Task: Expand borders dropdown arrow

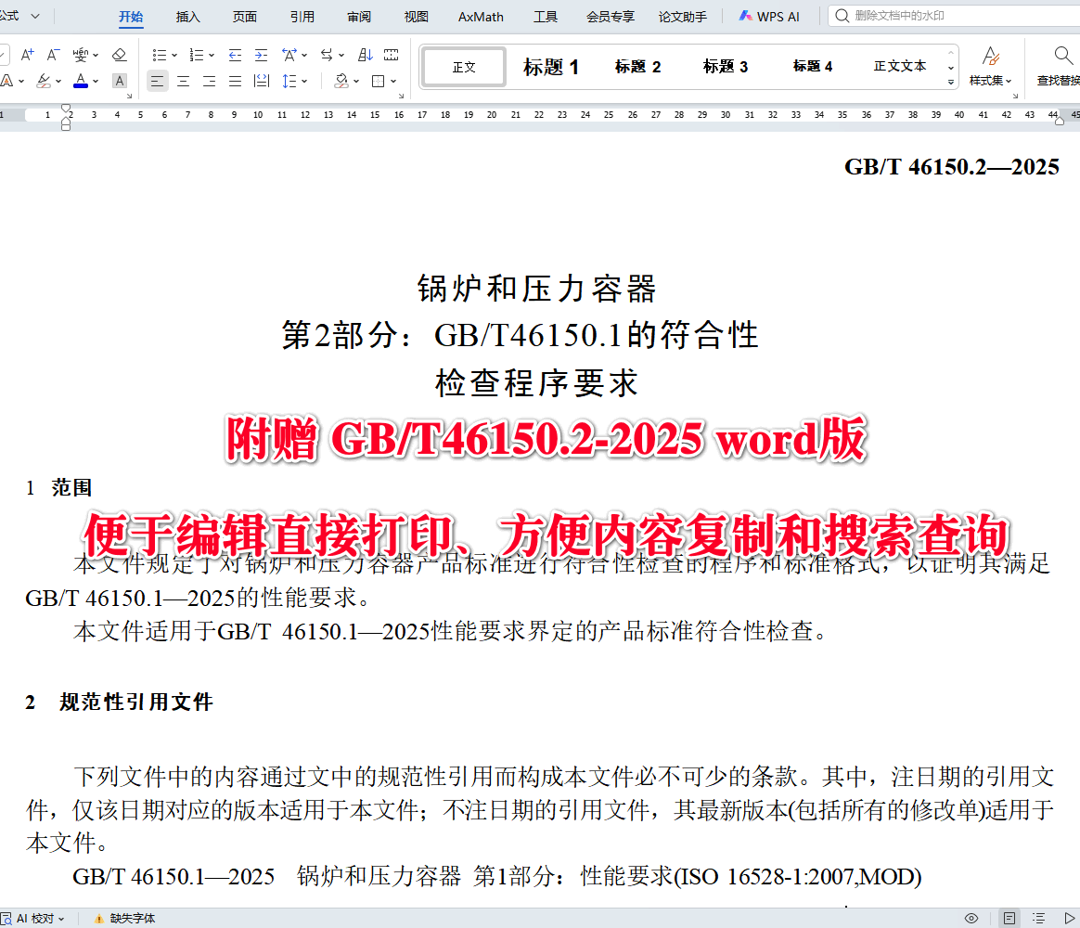Action: coord(393,82)
